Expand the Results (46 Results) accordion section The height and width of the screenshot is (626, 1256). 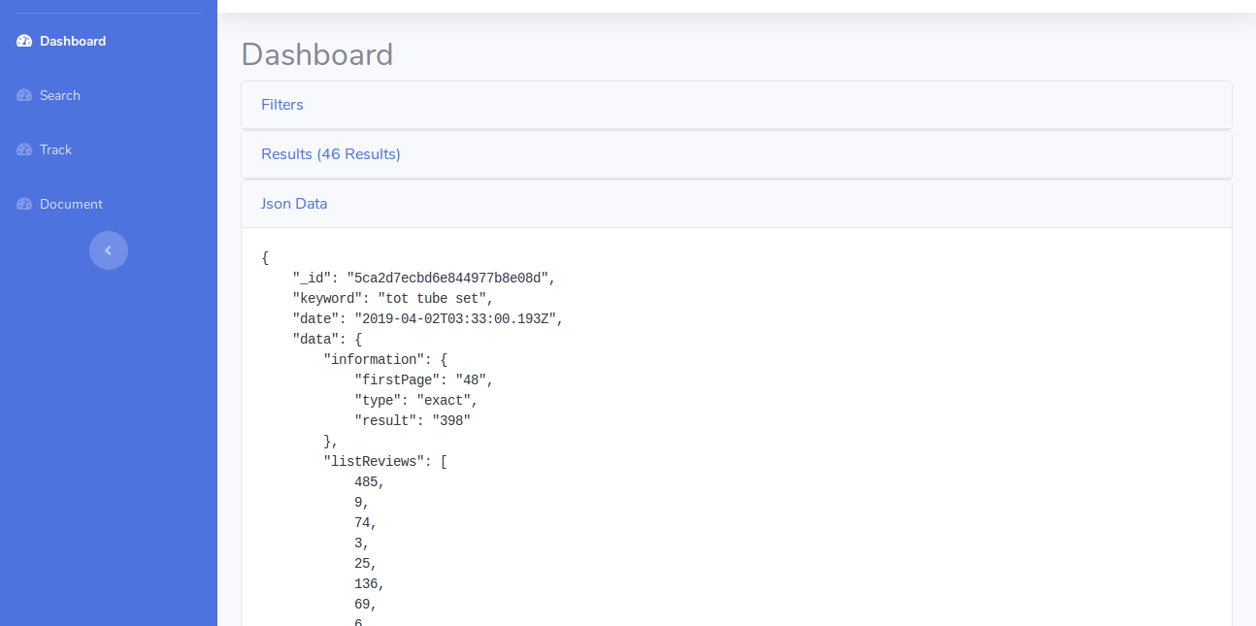330,153
